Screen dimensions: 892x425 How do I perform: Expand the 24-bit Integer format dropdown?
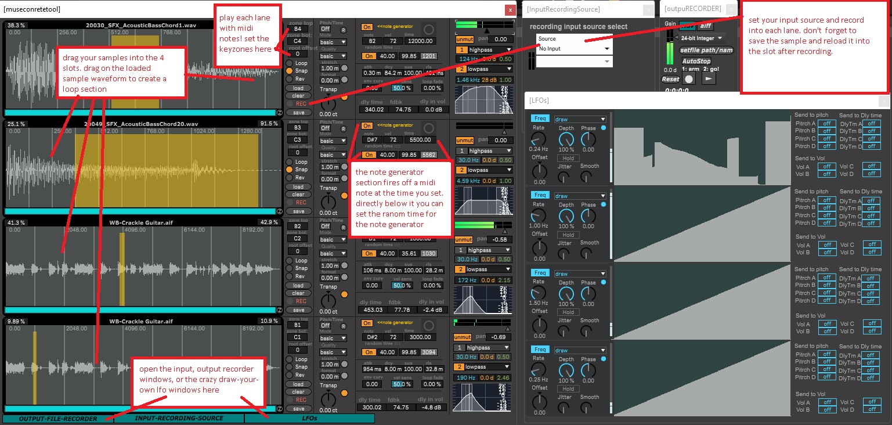pyautogui.click(x=702, y=38)
